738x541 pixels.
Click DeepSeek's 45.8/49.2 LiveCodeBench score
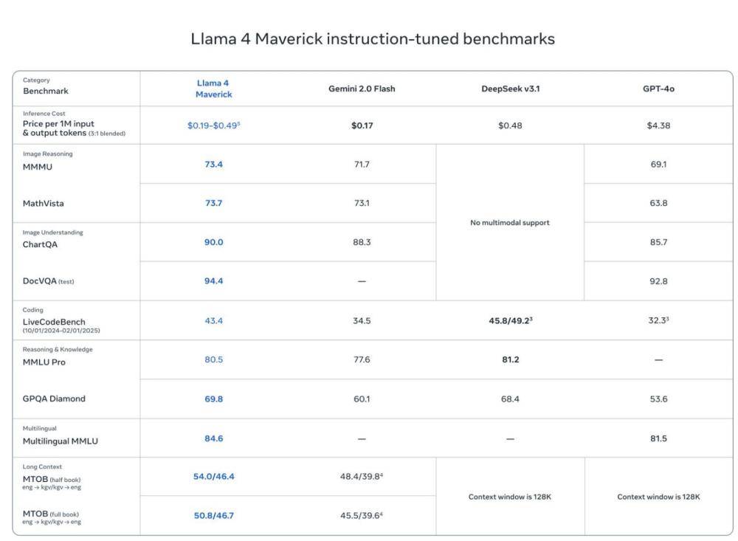510,320
